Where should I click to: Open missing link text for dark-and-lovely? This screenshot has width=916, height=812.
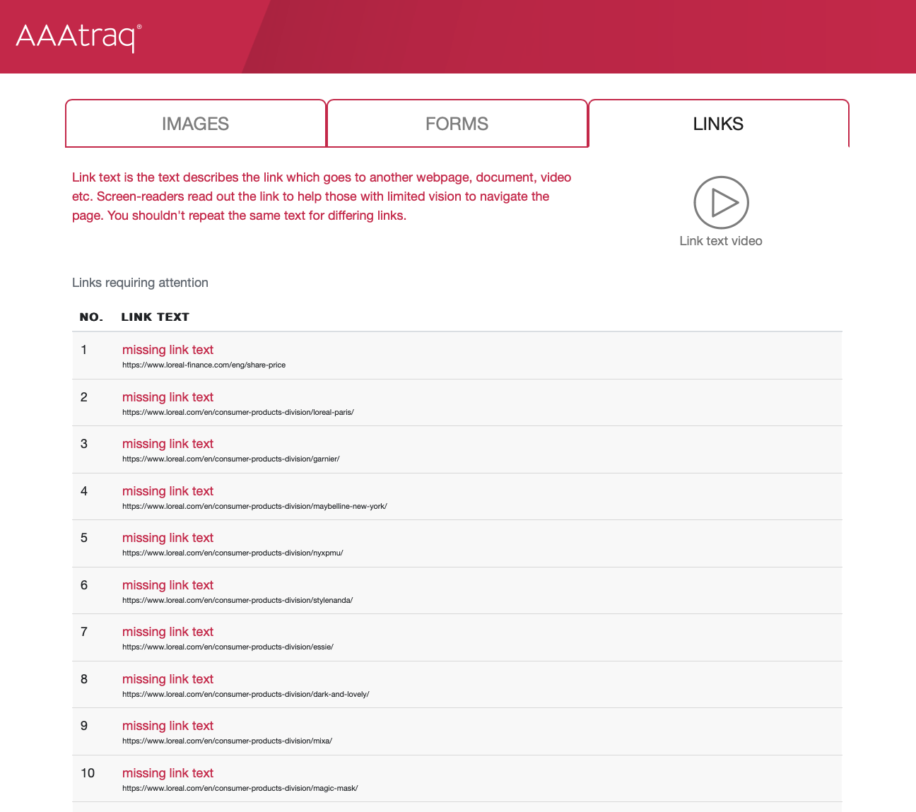tap(168, 679)
